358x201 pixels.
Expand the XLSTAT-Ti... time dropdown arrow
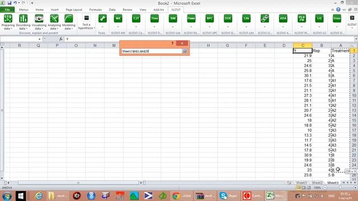tap(154, 27)
